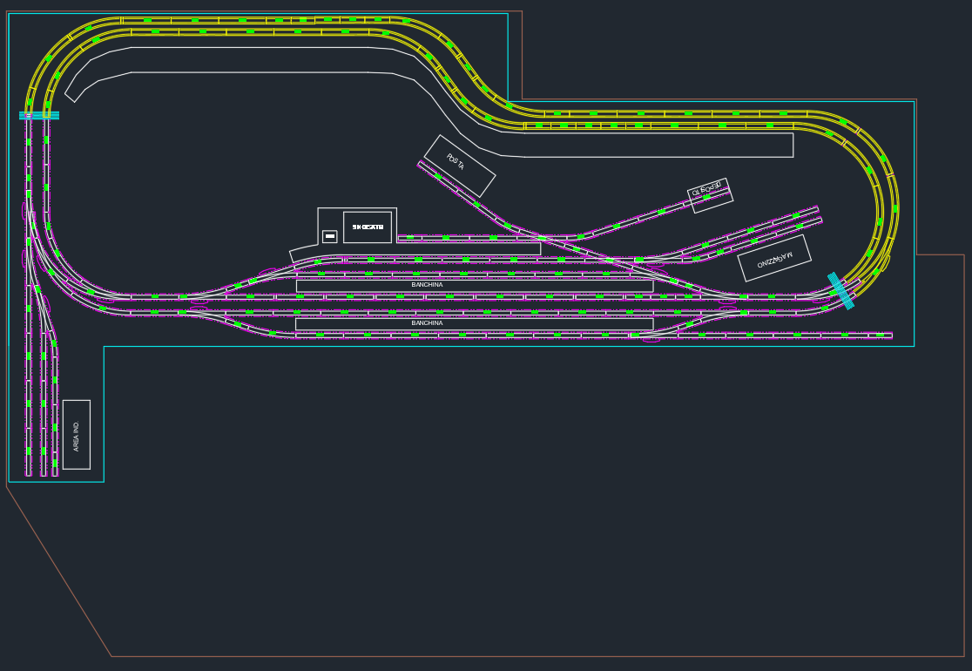
Task: Select the diagonal cyan hatched marker on right
Action: (x=840, y=290)
